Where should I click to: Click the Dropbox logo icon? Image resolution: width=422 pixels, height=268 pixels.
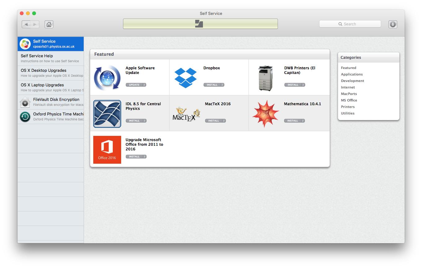186,78
